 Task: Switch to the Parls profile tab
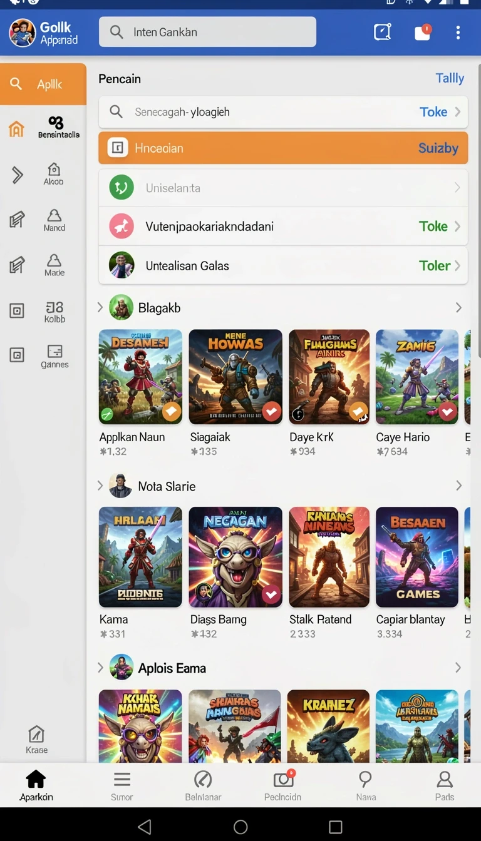[x=445, y=785]
